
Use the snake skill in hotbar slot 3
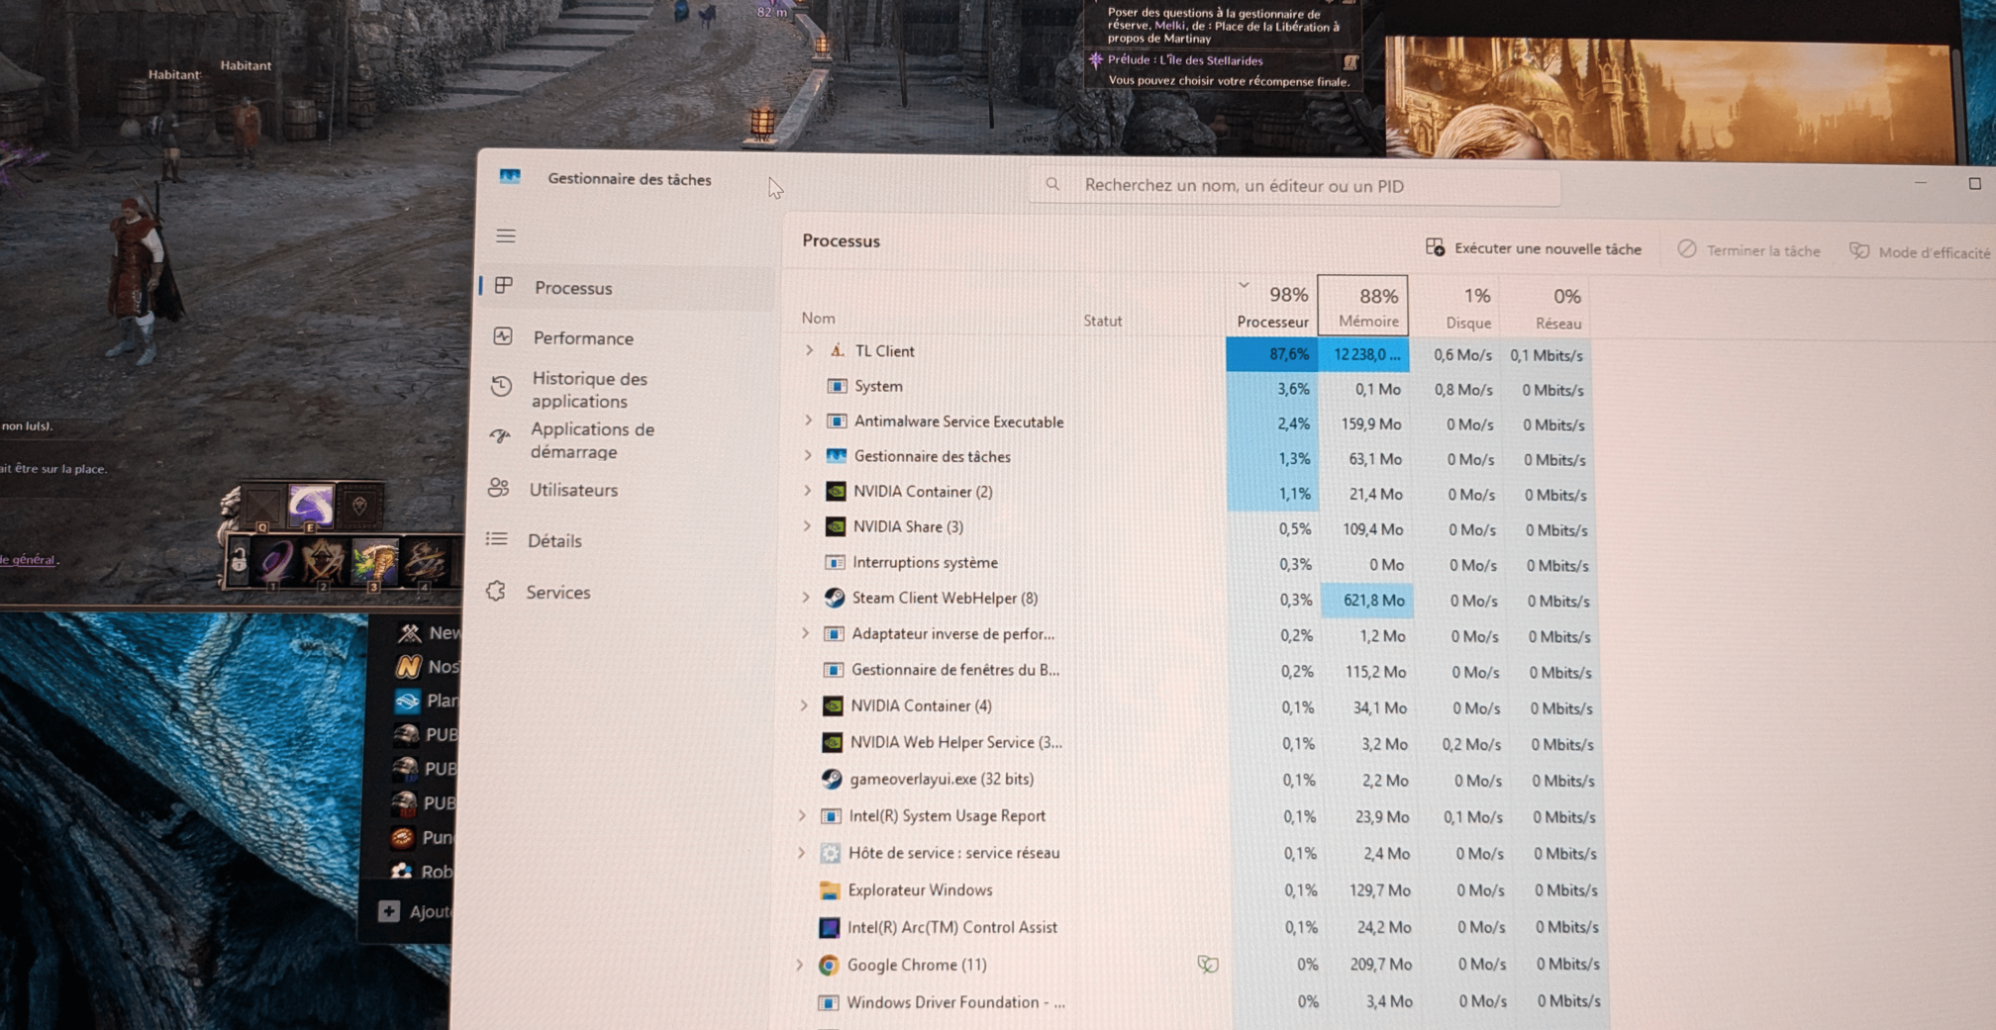(x=374, y=562)
